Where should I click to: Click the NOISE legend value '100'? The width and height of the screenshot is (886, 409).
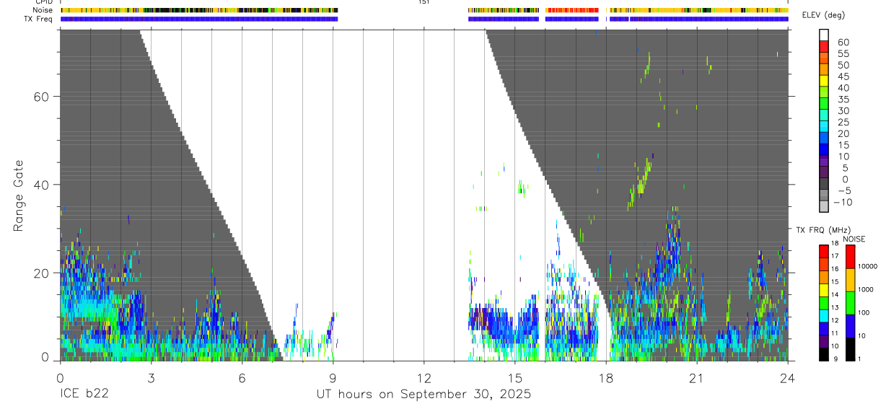click(x=865, y=313)
